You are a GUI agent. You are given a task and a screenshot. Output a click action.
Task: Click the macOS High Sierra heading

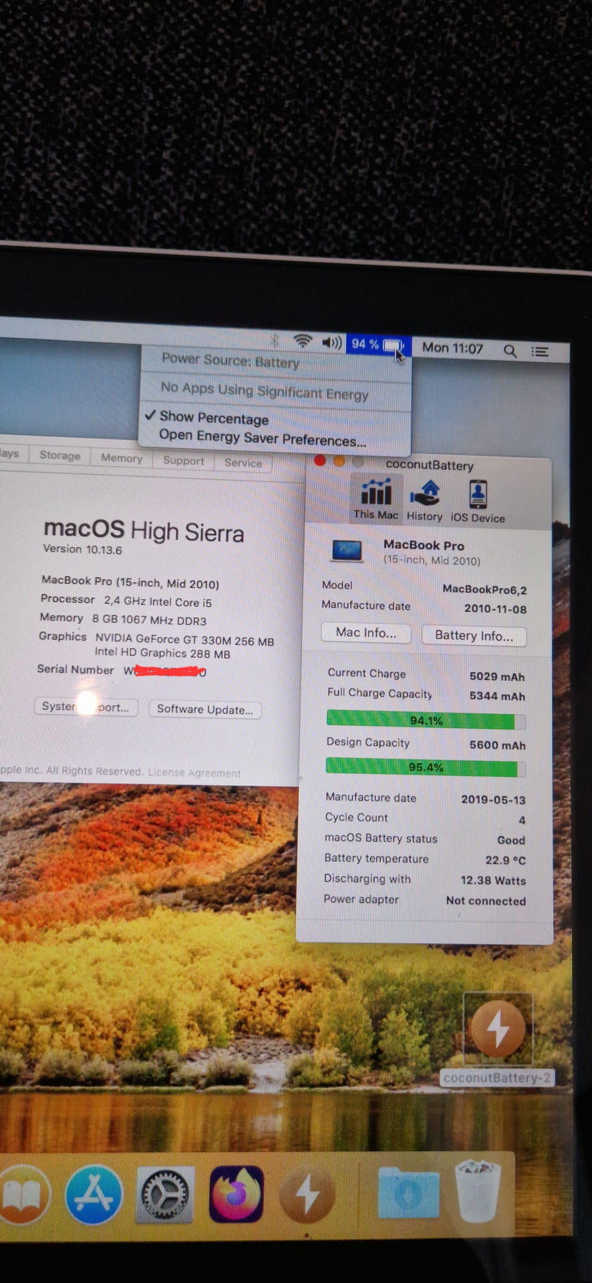(x=144, y=530)
